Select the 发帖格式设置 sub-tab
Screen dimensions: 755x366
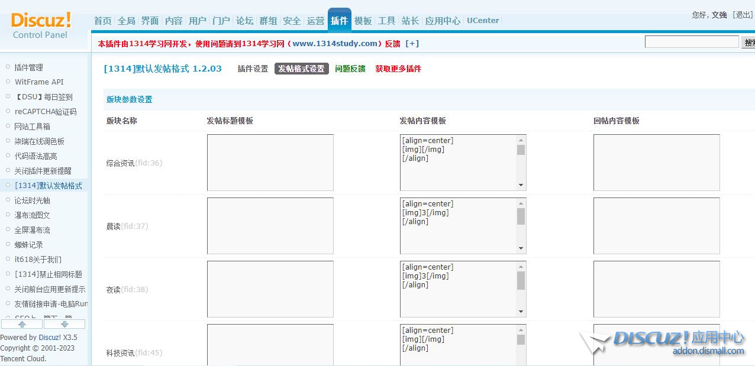pos(301,69)
